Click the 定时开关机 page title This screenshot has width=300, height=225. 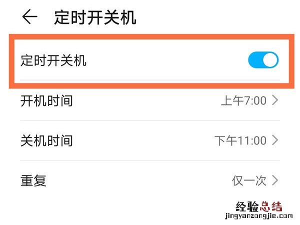click(x=95, y=17)
